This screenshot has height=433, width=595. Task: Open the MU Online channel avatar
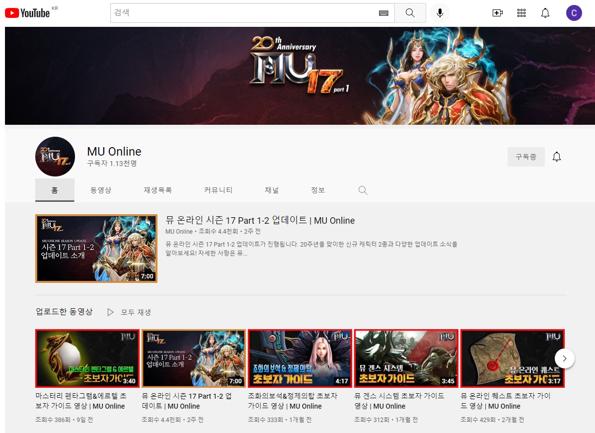tap(55, 156)
